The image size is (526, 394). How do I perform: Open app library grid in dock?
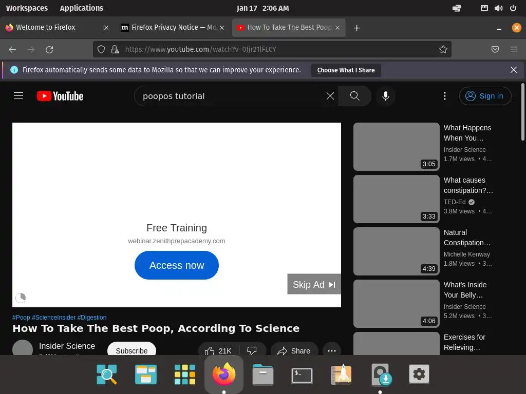pos(185,375)
